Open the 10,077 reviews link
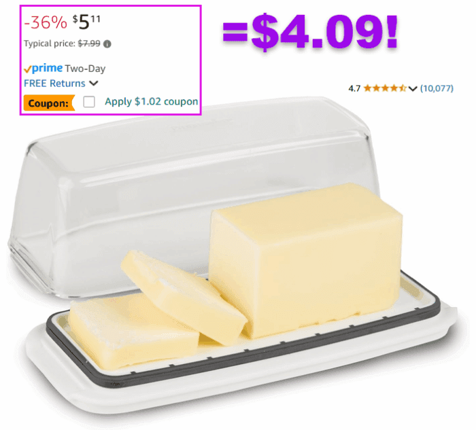The width and height of the screenshot is (476, 430). coord(437,88)
